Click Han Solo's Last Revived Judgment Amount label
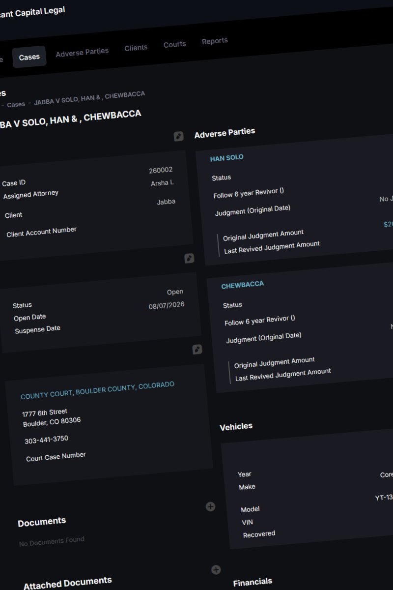 pos(272,247)
